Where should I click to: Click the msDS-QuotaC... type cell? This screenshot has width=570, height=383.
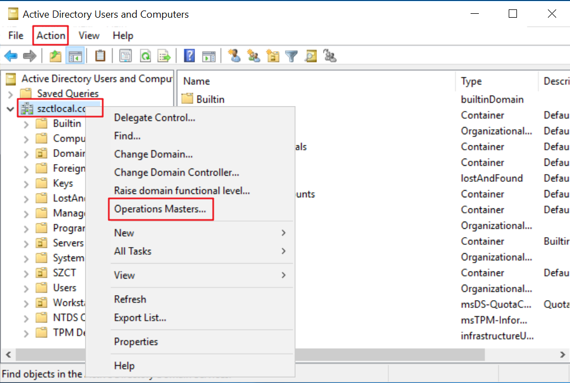pyautogui.click(x=496, y=304)
